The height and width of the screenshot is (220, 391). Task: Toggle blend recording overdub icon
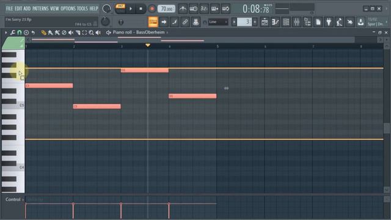[x=214, y=9]
